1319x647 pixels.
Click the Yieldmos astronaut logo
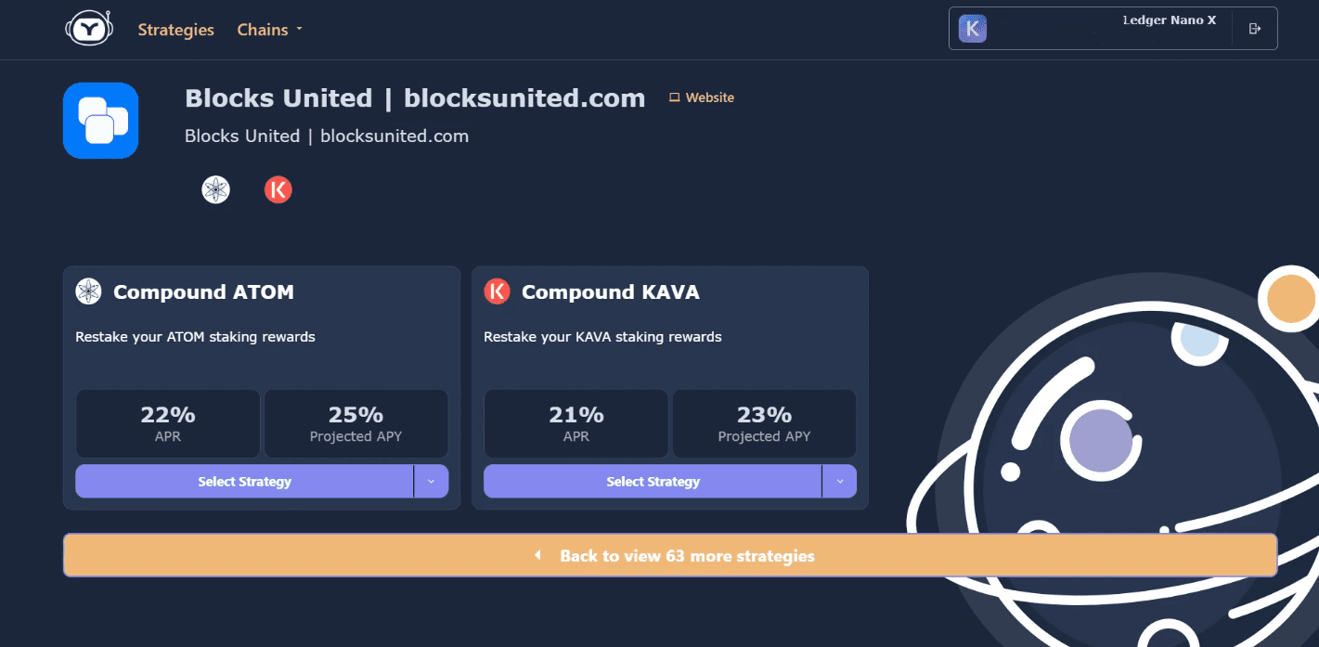(x=89, y=29)
